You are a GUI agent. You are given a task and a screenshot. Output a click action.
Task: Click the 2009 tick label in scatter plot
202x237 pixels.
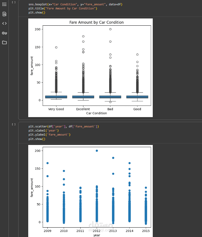(47, 231)
